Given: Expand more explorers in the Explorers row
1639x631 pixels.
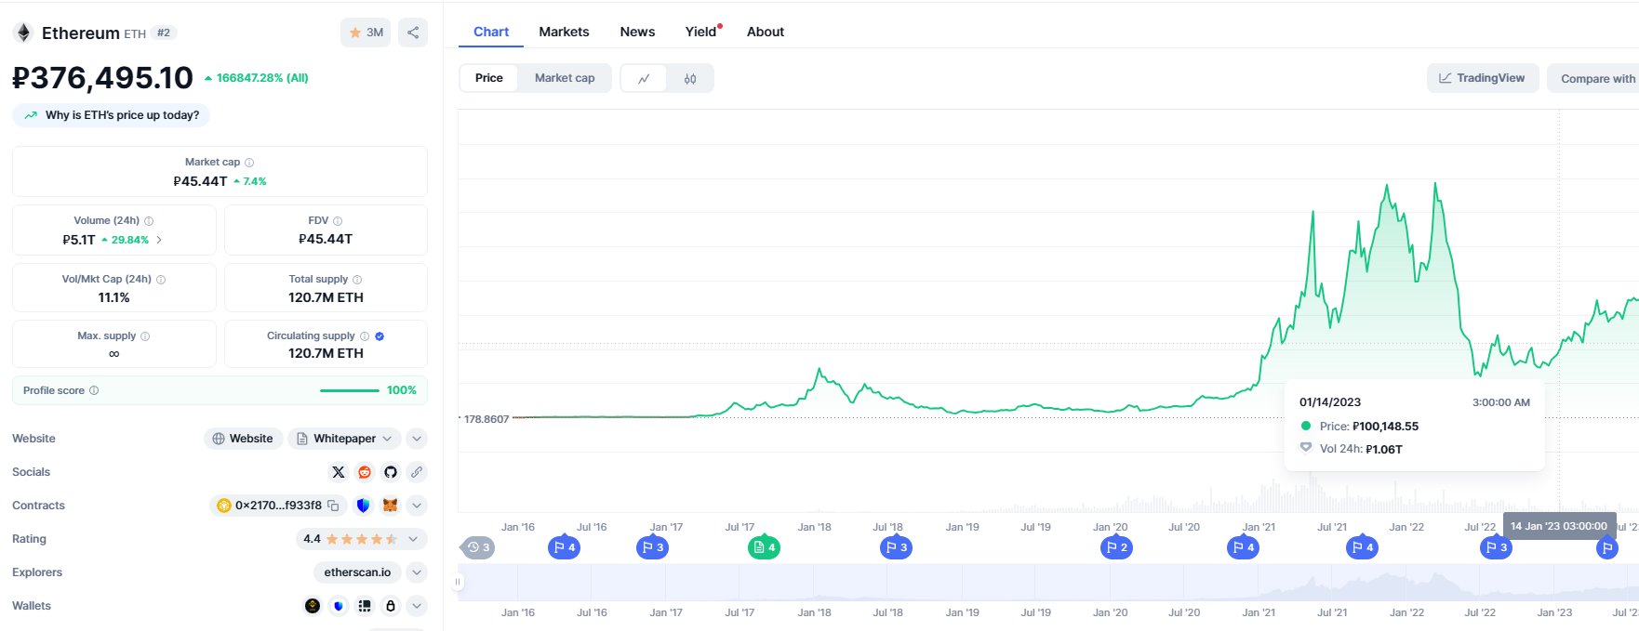Looking at the screenshot, I should [x=417, y=572].
